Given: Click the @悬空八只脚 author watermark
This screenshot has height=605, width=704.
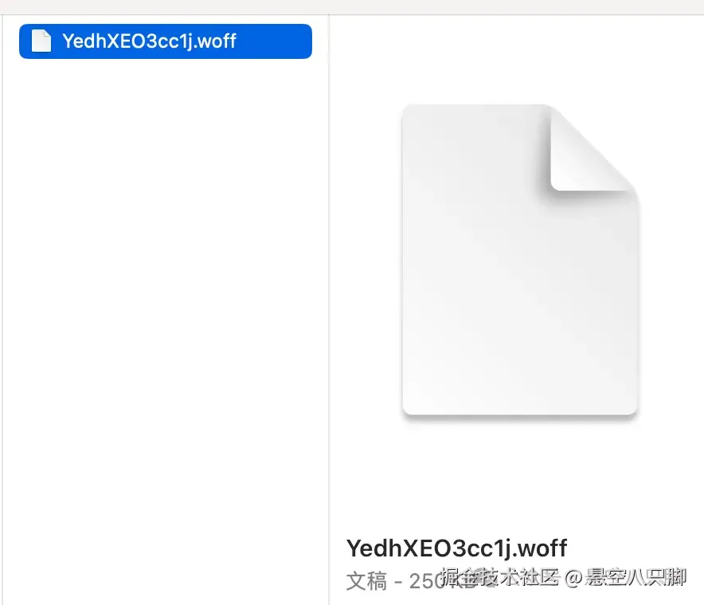Looking at the screenshot, I should (x=625, y=577).
